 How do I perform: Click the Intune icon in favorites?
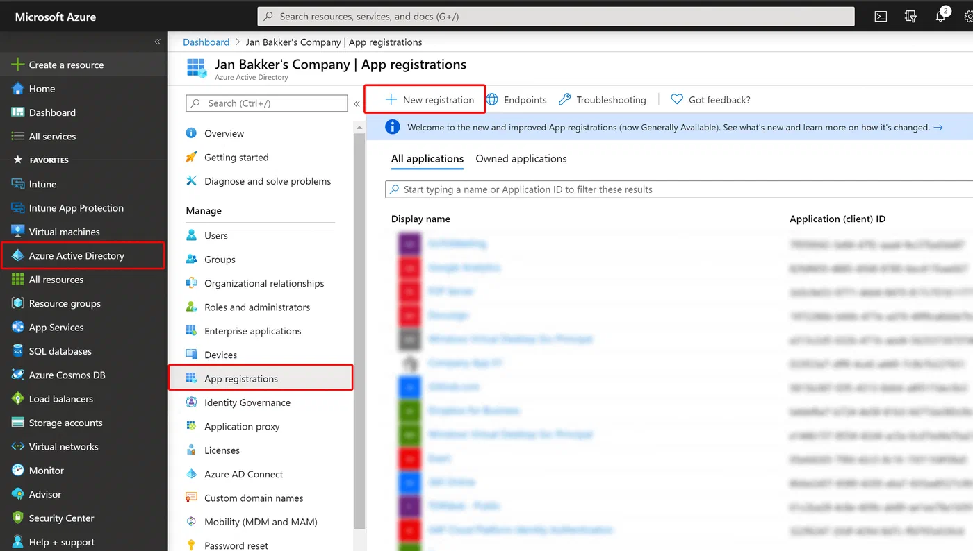click(17, 184)
